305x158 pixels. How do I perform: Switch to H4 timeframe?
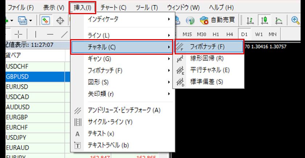coord(230,34)
